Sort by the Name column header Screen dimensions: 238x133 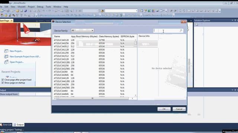[57, 37]
